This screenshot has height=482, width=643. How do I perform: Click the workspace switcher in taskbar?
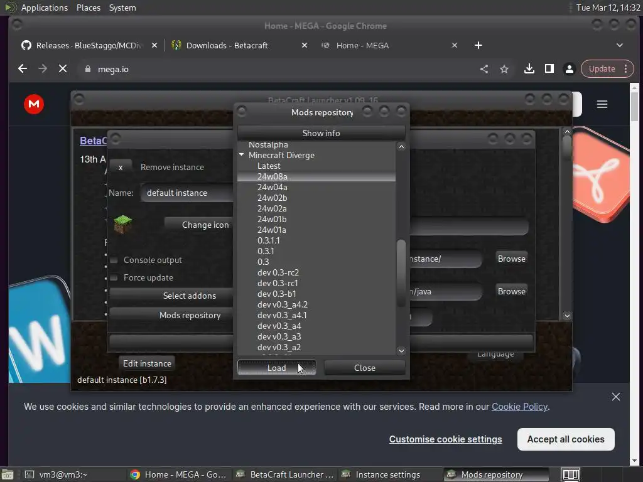tap(570, 474)
